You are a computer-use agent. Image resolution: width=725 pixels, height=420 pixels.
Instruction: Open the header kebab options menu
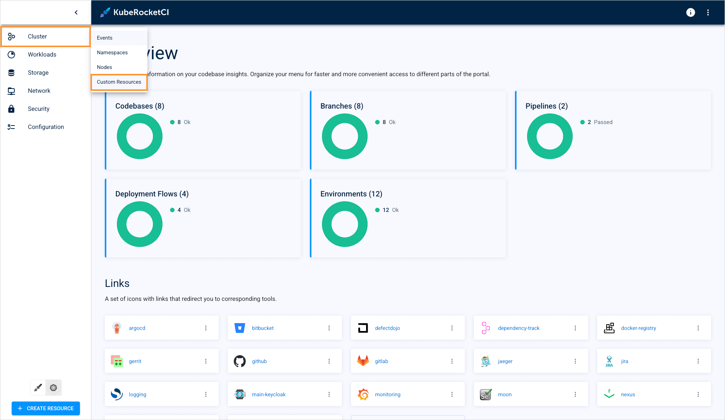[708, 12]
